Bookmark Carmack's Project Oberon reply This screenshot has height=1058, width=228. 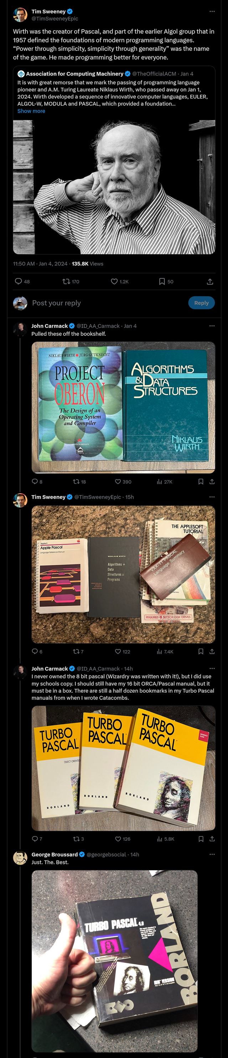pyautogui.click(x=201, y=482)
